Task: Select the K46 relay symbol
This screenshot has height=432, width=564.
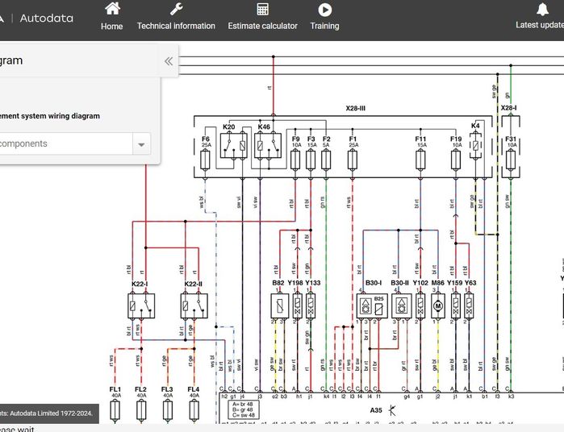Action: (268, 145)
